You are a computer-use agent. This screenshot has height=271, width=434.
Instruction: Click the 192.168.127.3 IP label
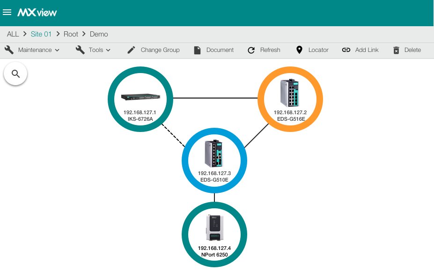(x=214, y=173)
